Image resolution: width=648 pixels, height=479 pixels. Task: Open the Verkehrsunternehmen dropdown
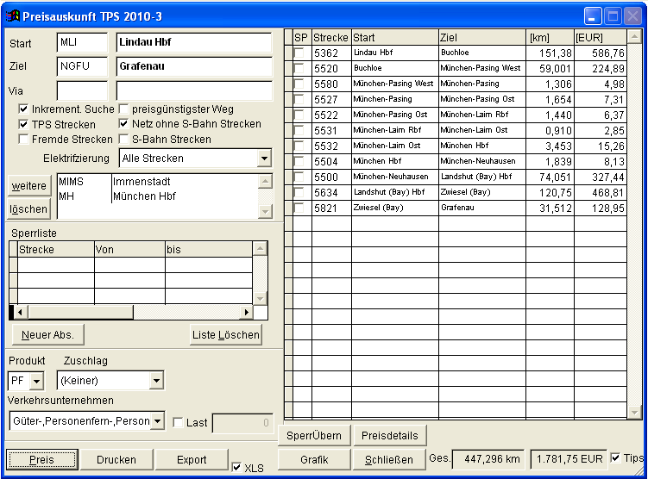point(157,421)
